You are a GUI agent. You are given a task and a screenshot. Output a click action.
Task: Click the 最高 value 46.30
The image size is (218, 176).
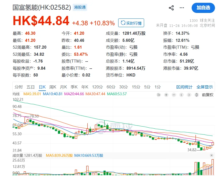(x=30, y=33)
